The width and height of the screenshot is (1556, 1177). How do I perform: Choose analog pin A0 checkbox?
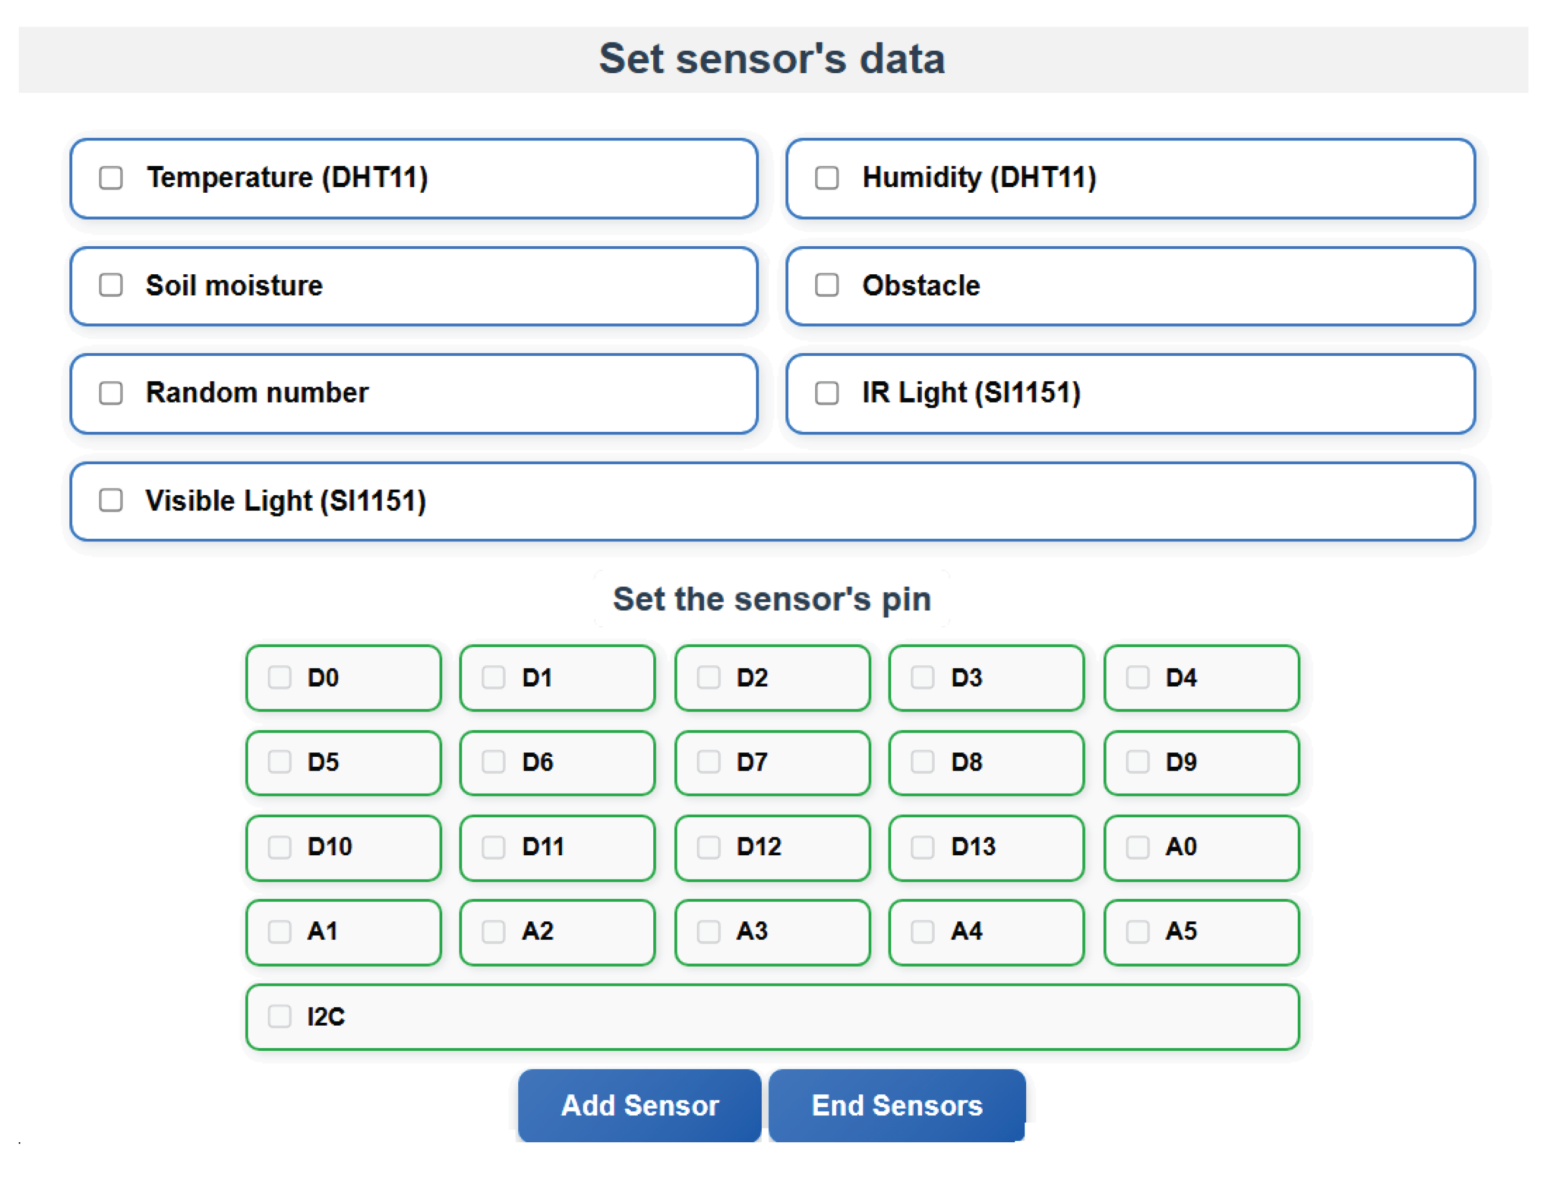pos(1137,847)
